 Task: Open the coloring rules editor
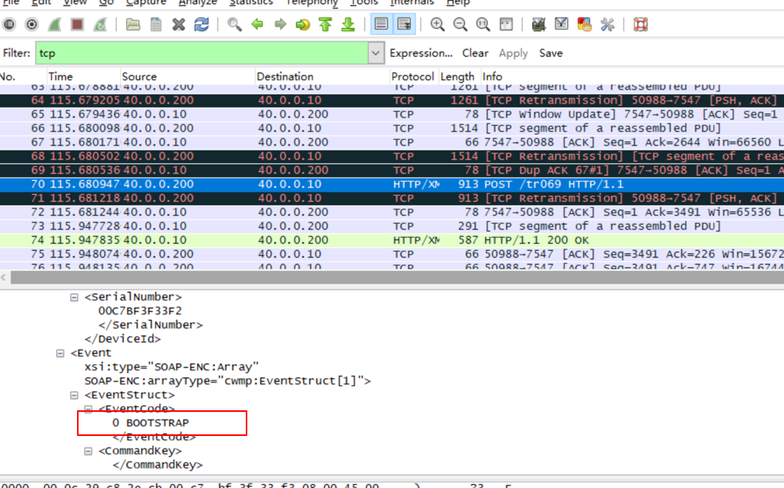pyautogui.click(x=584, y=24)
